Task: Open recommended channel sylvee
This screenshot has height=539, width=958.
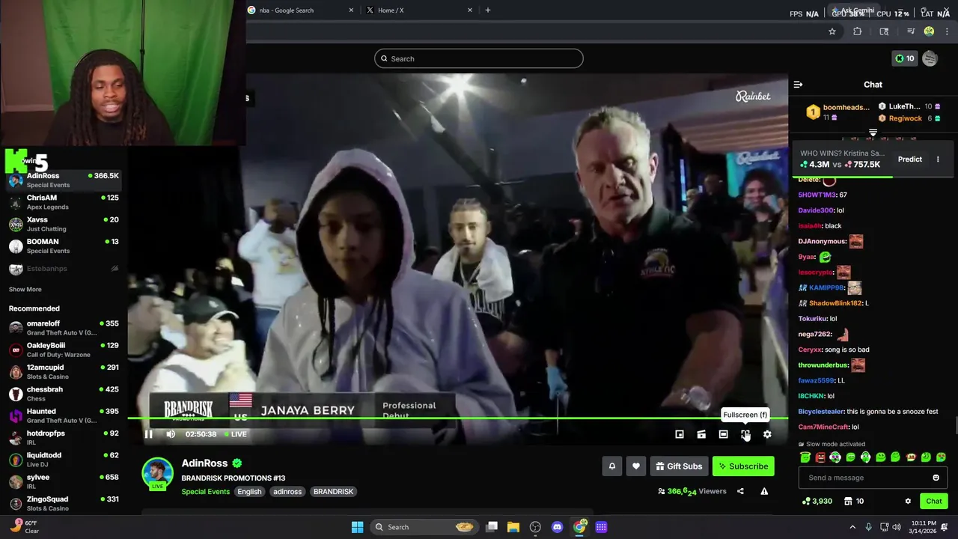Action: point(64,481)
